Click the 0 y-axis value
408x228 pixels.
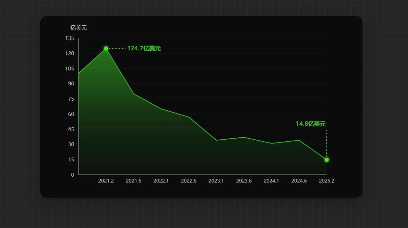click(x=73, y=175)
